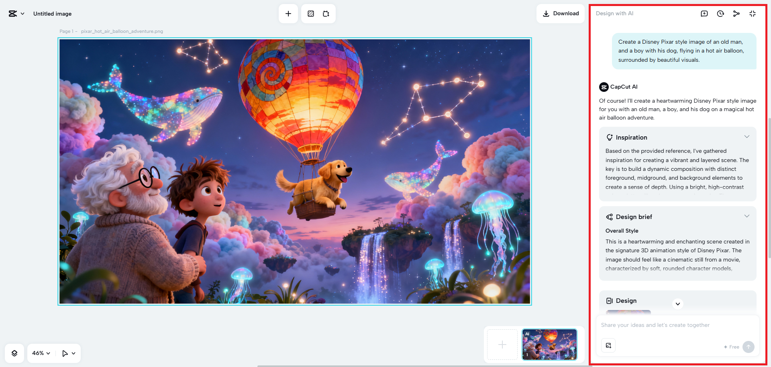The width and height of the screenshot is (771, 367).
Task: Select the AI balloon image thumbnail
Action: 549,344
